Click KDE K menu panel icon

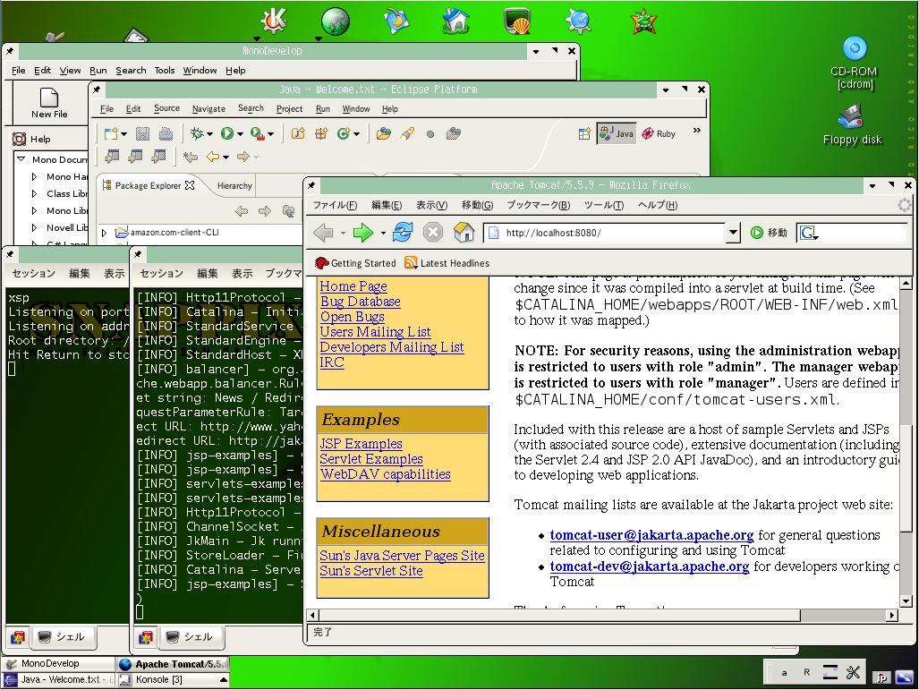pos(273,21)
